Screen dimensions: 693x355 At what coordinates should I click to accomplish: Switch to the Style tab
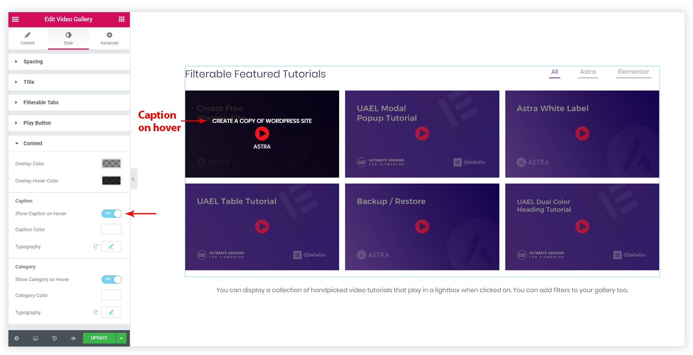coord(68,38)
